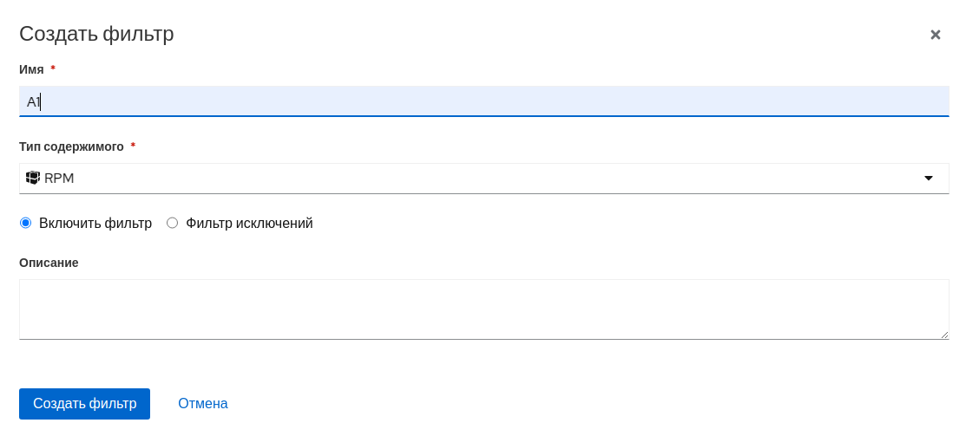Click the Тип содержимого label

click(71, 146)
